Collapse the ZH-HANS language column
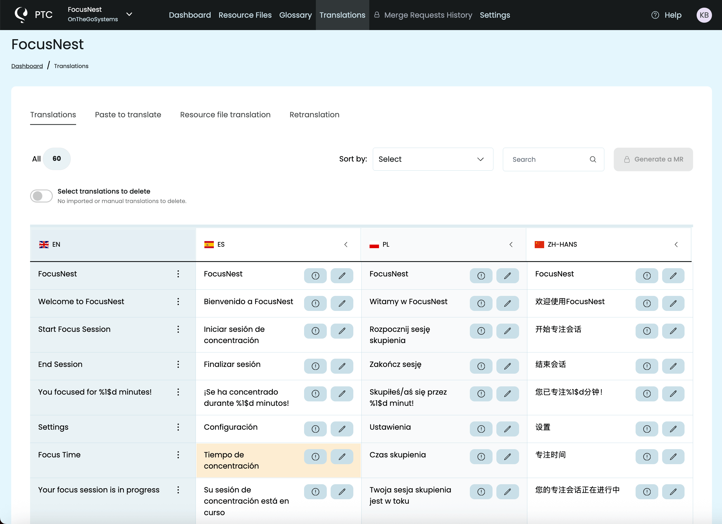This screenshot has width=722, height=524. (676, 244)
